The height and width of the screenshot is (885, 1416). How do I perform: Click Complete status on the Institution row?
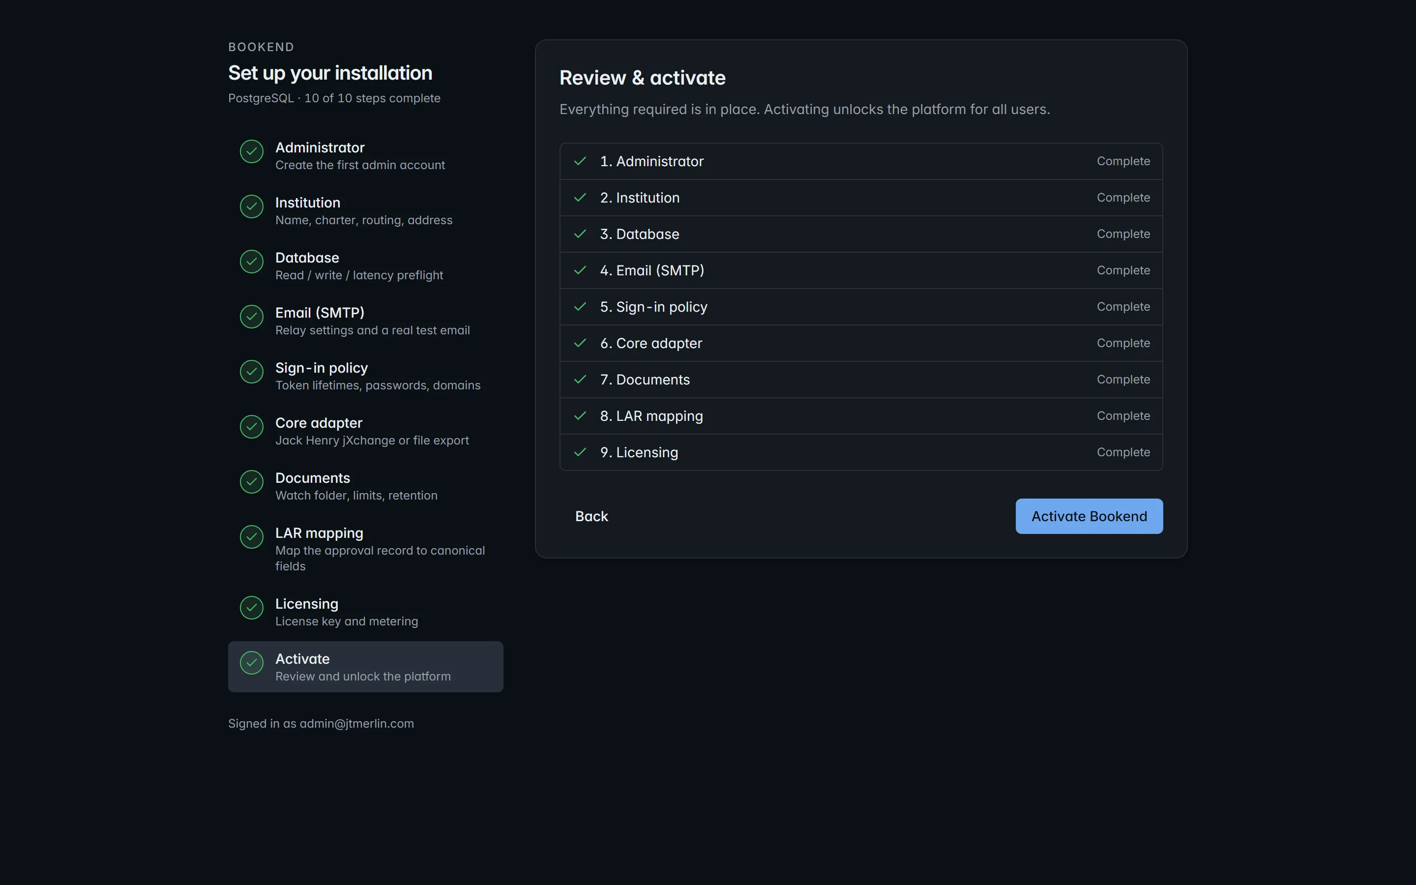(1123, 197)
